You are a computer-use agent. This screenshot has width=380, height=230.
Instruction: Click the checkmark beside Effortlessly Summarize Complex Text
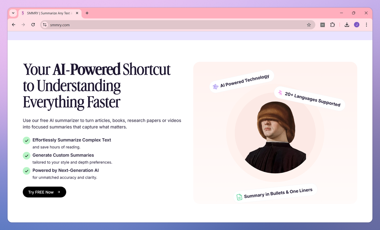[26, 140]
